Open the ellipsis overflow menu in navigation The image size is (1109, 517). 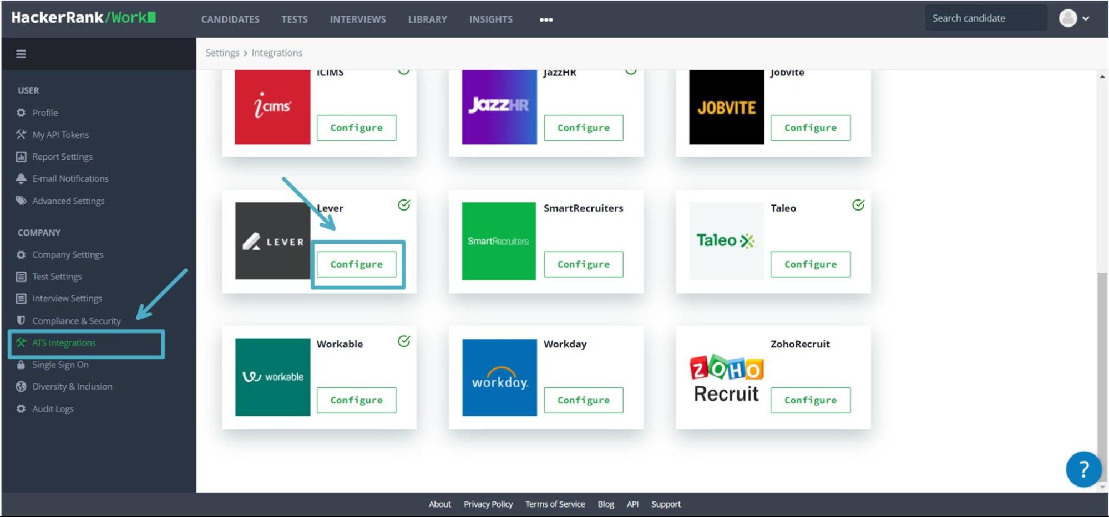pos(545,19)
